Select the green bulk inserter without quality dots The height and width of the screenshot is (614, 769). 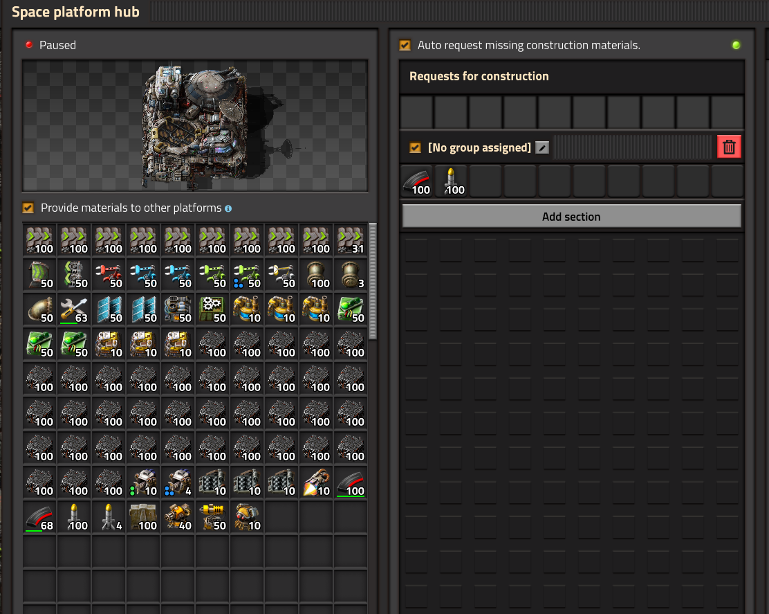point(213,275)
